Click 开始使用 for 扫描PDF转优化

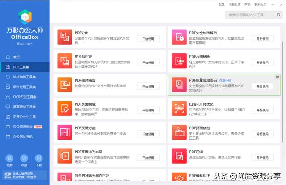click(x=262, y=110)
